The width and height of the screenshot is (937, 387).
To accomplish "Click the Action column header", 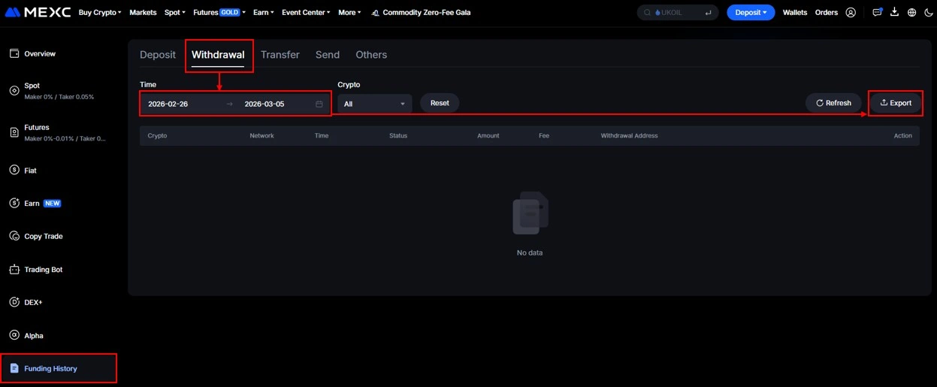I will coord(903,136).
